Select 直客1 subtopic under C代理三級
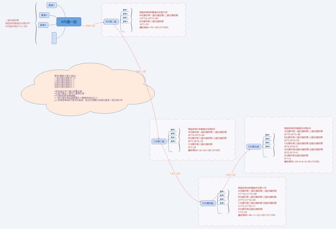 tap(173, 130)
